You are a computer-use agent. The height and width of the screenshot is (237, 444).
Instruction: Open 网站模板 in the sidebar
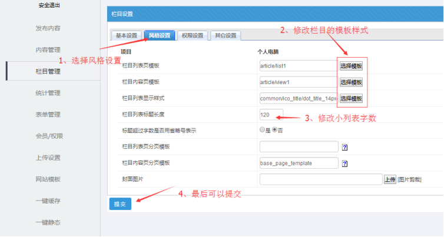pos(48,179)
